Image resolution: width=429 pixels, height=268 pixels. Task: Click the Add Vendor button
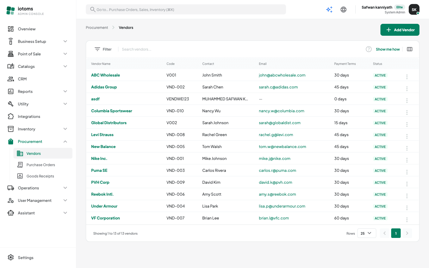[400, 30]
